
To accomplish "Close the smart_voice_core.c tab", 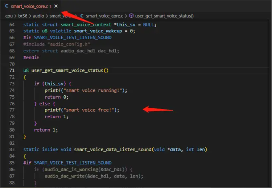I will (x=56, y=6).
